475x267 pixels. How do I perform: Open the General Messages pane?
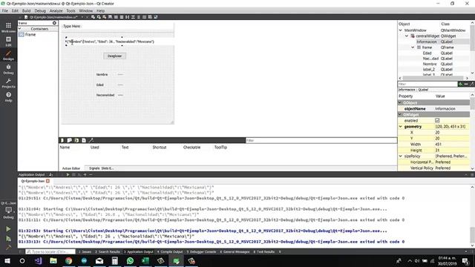coord(235,252)
